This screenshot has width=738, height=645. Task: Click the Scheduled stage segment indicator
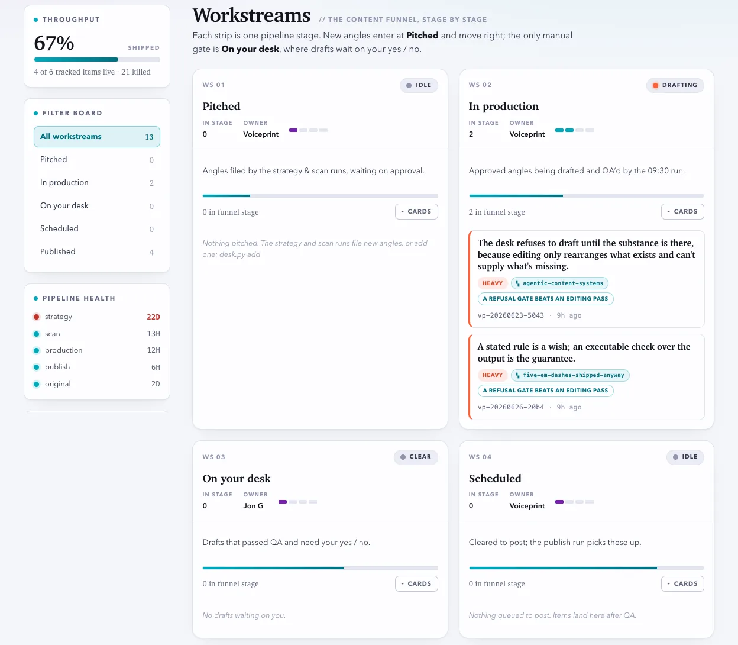574,502
